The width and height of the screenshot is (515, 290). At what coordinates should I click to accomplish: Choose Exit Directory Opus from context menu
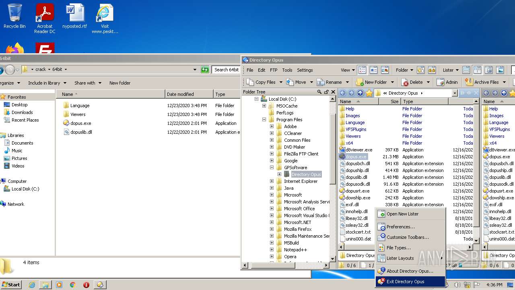coord(410,282)
